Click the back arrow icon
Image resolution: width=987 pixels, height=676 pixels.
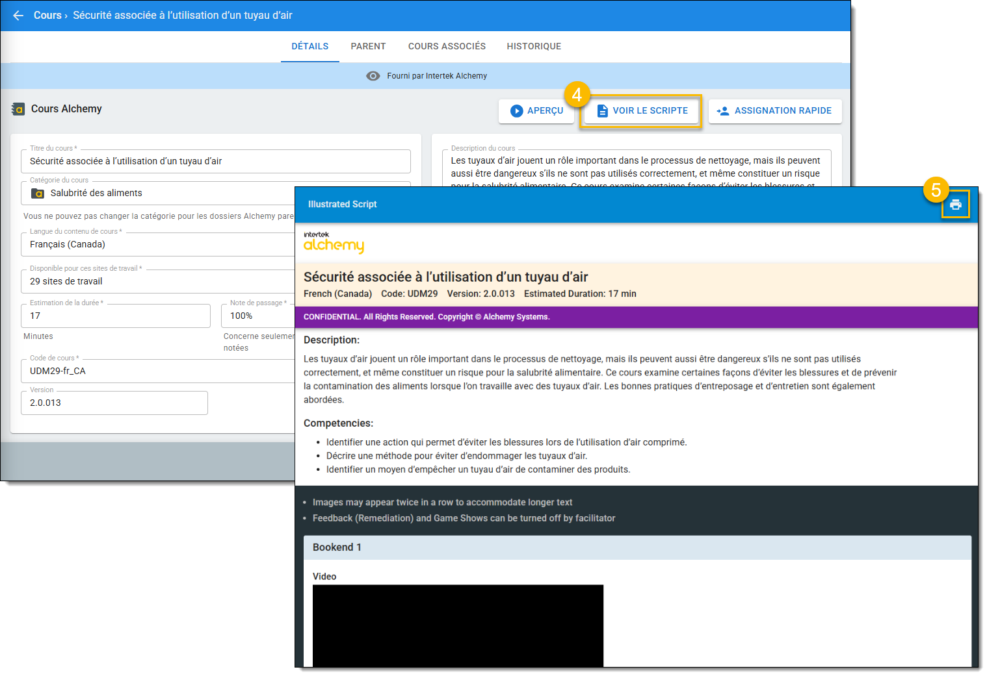(x=18, y=16)
